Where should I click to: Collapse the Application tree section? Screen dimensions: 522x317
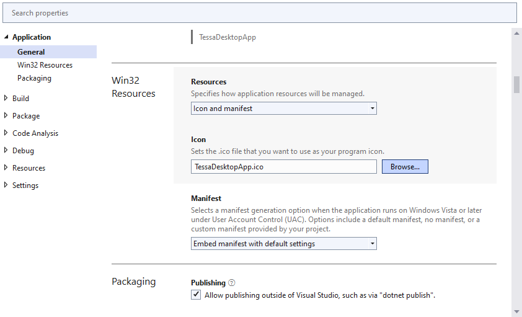[6, 37]
